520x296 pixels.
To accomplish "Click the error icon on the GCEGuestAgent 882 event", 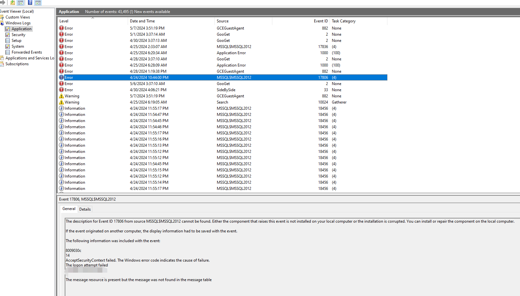I will tap(61, 28).
